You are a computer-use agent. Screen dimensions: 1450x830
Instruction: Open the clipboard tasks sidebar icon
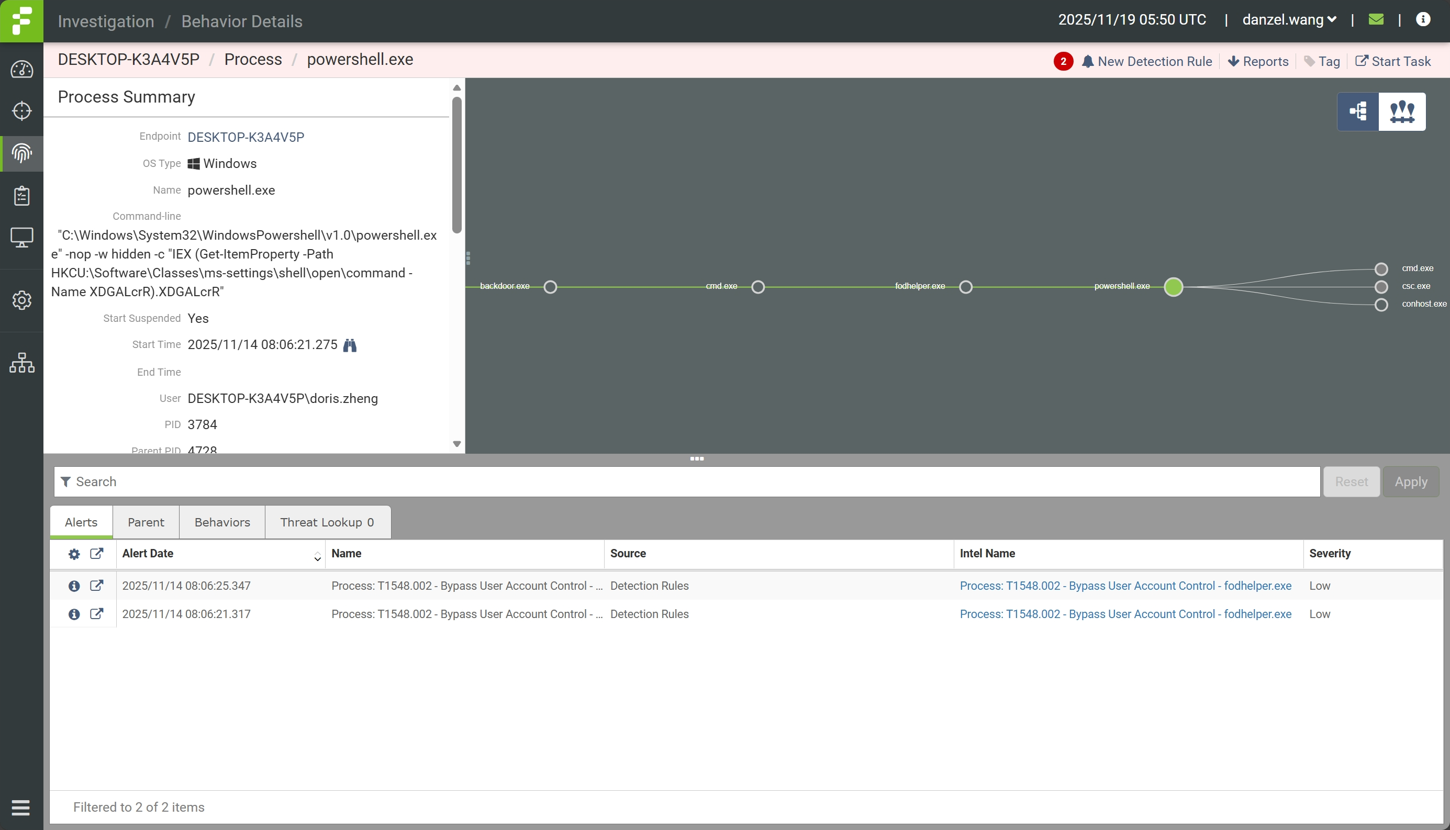tap(21, 196)
